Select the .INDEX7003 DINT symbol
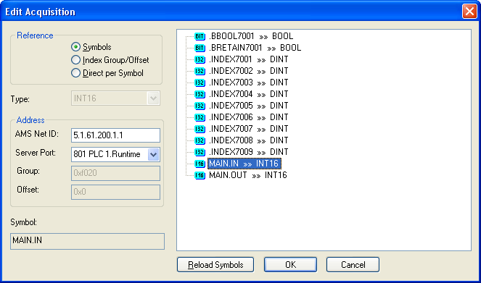 coord(248,83)
